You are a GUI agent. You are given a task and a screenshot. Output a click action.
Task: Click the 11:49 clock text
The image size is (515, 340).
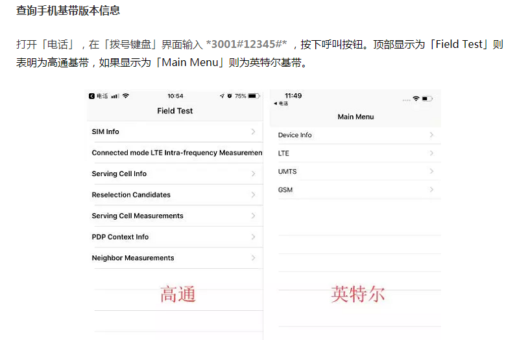pos(293,96)
